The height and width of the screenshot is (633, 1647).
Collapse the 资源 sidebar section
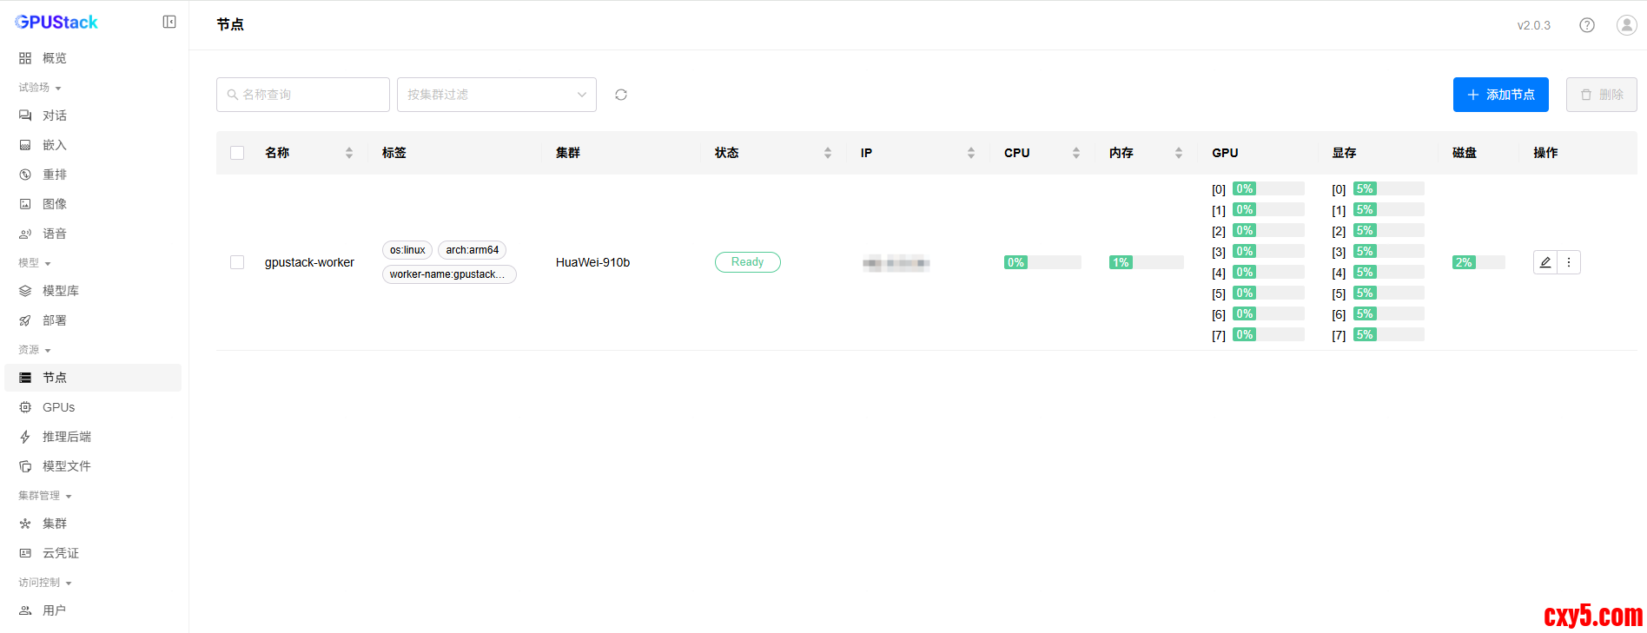(x=35, y=350)
